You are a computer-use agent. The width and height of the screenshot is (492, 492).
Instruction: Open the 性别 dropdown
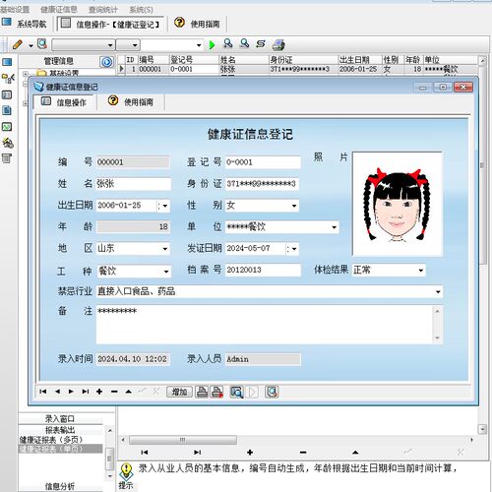pyautogui.click(x=294, y=206)
